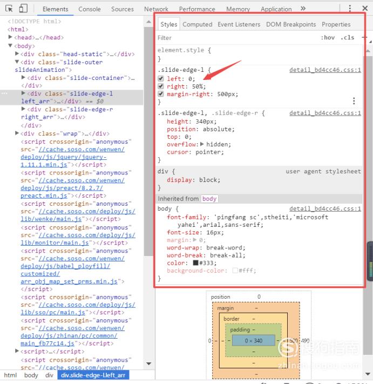Open the preact.min.js script link
The height and width of the screenshot is (384, 373).
[x=73, y=188]
